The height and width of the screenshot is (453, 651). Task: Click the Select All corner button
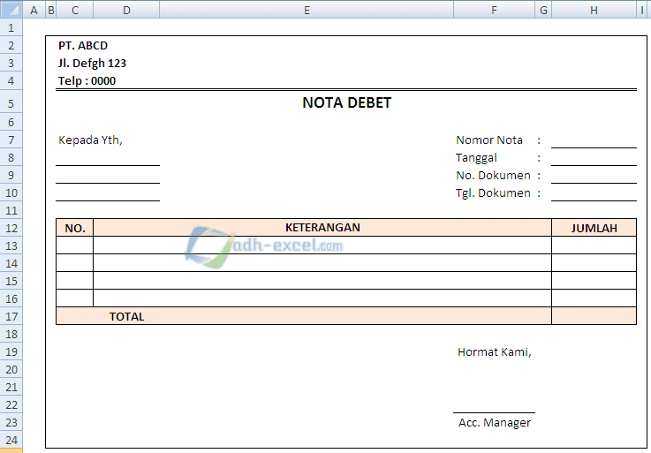[11, 10]
